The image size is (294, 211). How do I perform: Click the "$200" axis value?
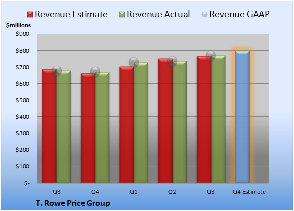tap(22, 150)
